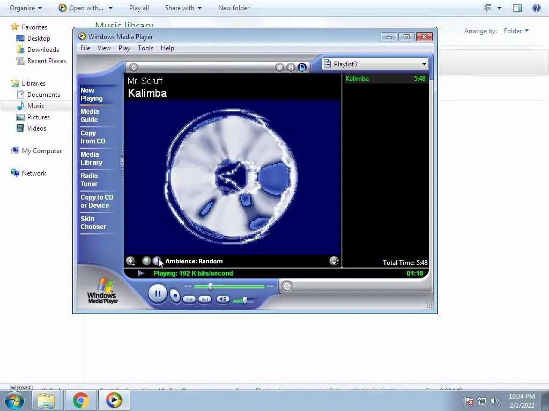Open the visualization options asterisk button
The height and width of the screenshot is (411, 549).
click(x=131, y=261)
